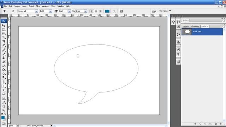Reset default foreground and background colors
The image size is (226, 127).
[x=2, y=114]
